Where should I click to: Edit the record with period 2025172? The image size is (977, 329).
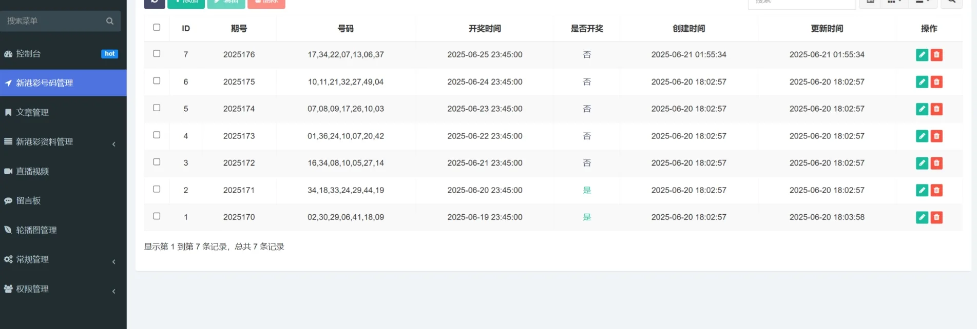click(922, 163)
